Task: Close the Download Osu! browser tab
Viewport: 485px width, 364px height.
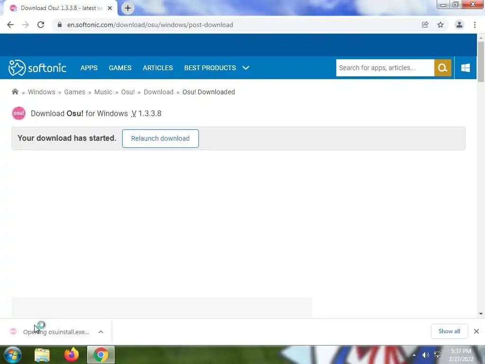Action: (110, 8)
